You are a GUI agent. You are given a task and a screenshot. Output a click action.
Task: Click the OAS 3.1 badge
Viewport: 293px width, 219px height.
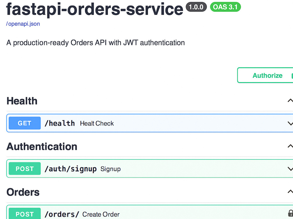click(x=225, y=7)
